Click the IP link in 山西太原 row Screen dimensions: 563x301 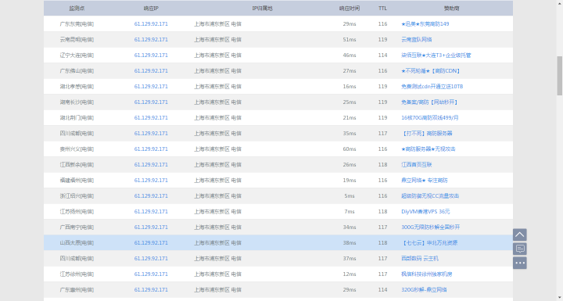(151, 243)
